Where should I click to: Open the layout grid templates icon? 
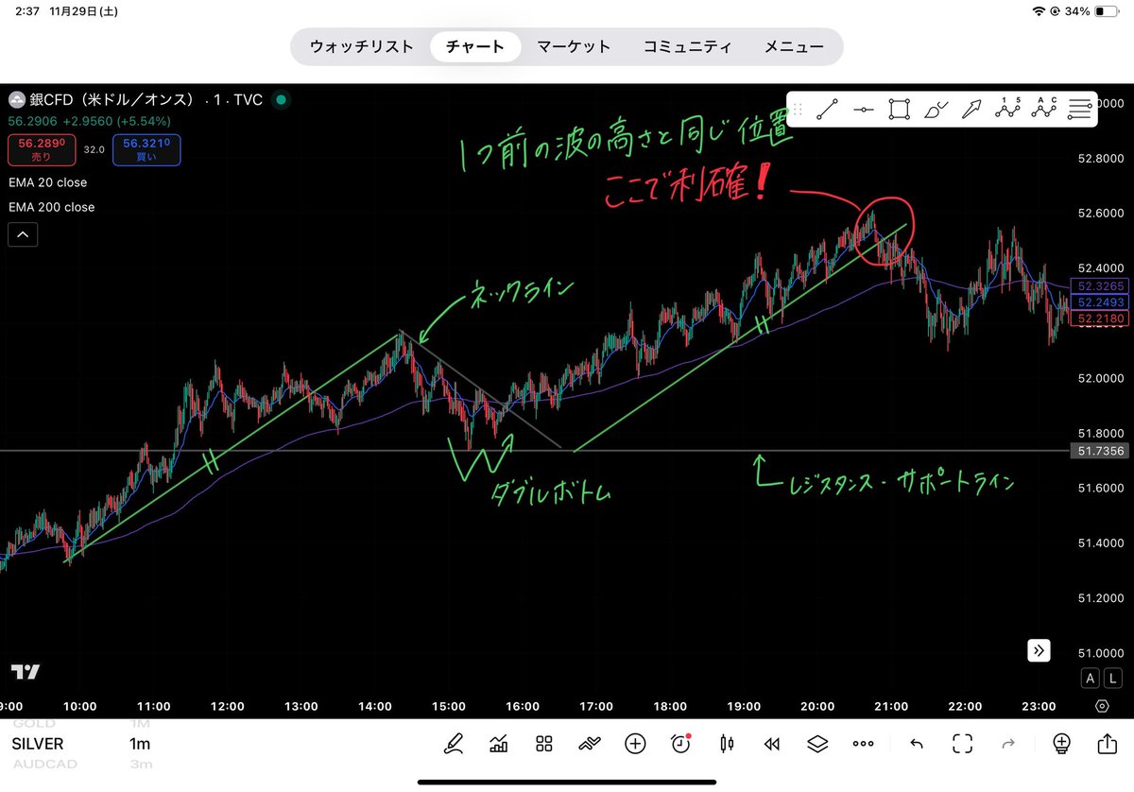point(544,744)
